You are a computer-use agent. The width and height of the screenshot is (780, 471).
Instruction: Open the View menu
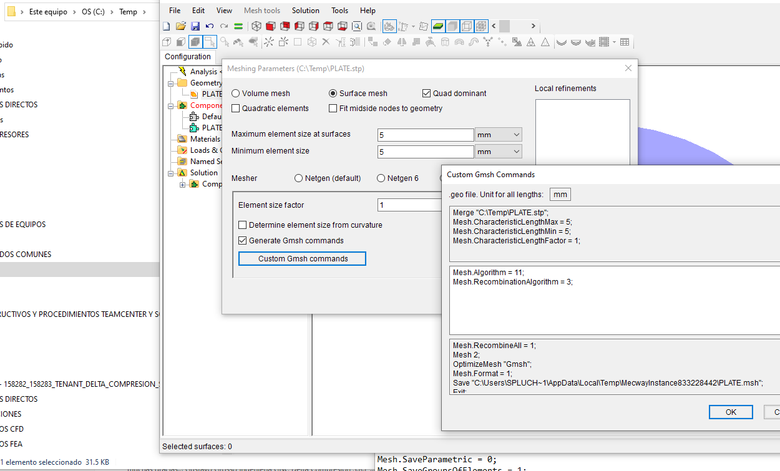pyautogui.click(x=224, y=10)
